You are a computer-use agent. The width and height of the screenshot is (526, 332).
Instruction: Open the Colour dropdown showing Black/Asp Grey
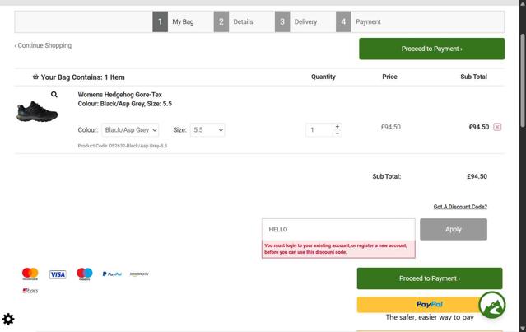point(130,130)
